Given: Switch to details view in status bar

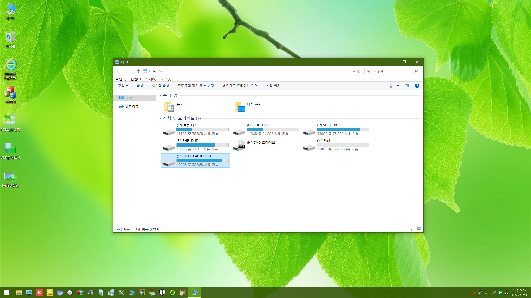Looking at the screenshot, I should [413, 229].
